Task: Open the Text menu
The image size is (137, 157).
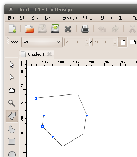Action: (x=123, y=18)
